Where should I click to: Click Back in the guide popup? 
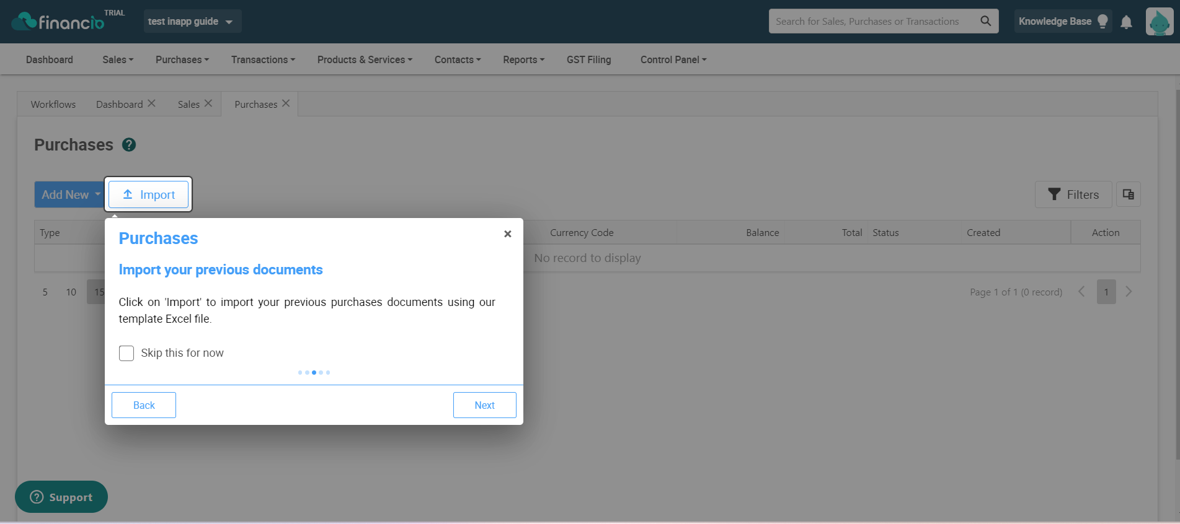(x=144, y=405)
